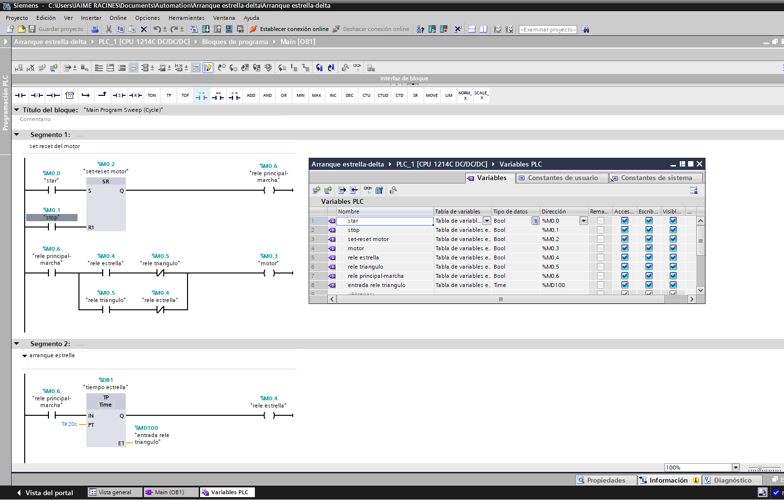The image size is (784, 500).
Task: Switch to Constantes de usuario tab
Action: pyautogui.click(x=562, y=178)
